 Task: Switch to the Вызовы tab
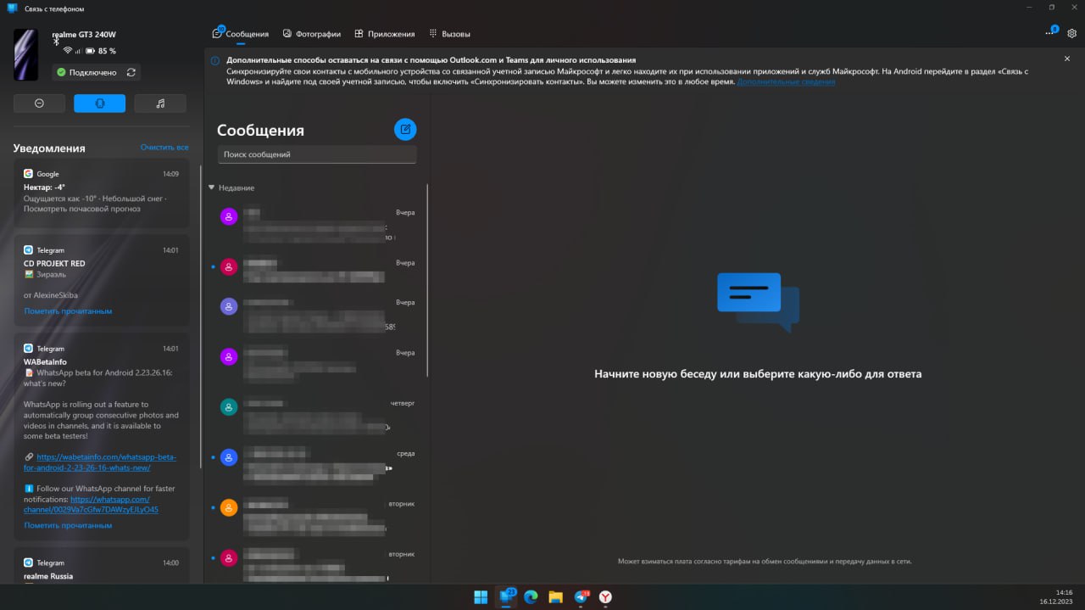click(449, 34)
